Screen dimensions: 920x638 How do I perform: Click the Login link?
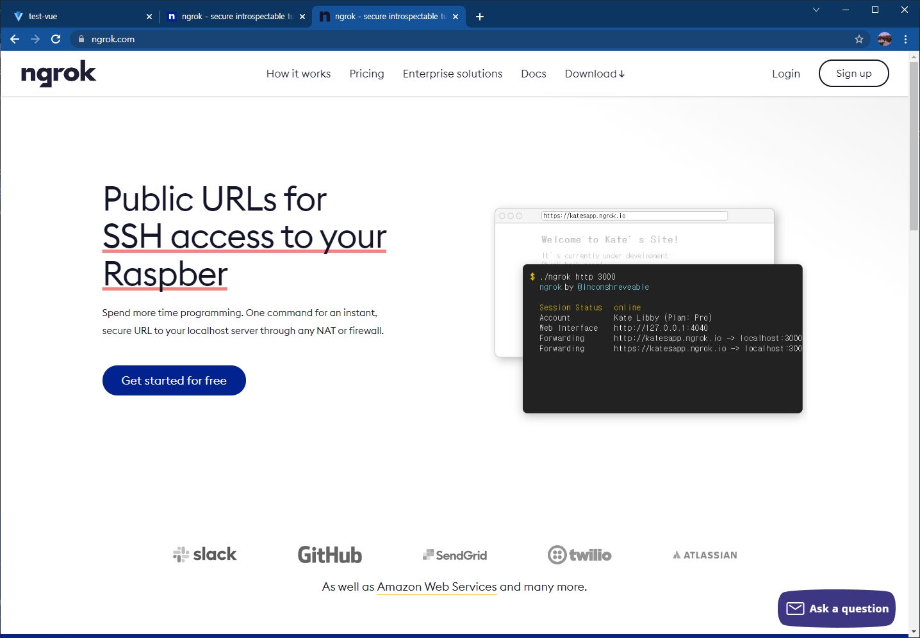[x=786, y=74]
